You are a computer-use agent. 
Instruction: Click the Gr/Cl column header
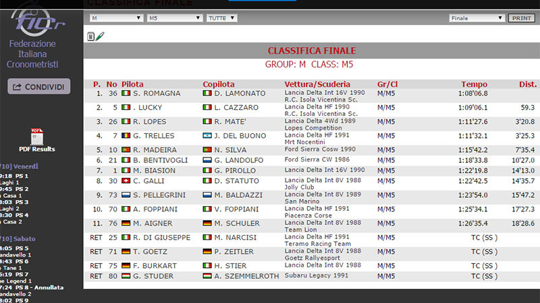387,84
